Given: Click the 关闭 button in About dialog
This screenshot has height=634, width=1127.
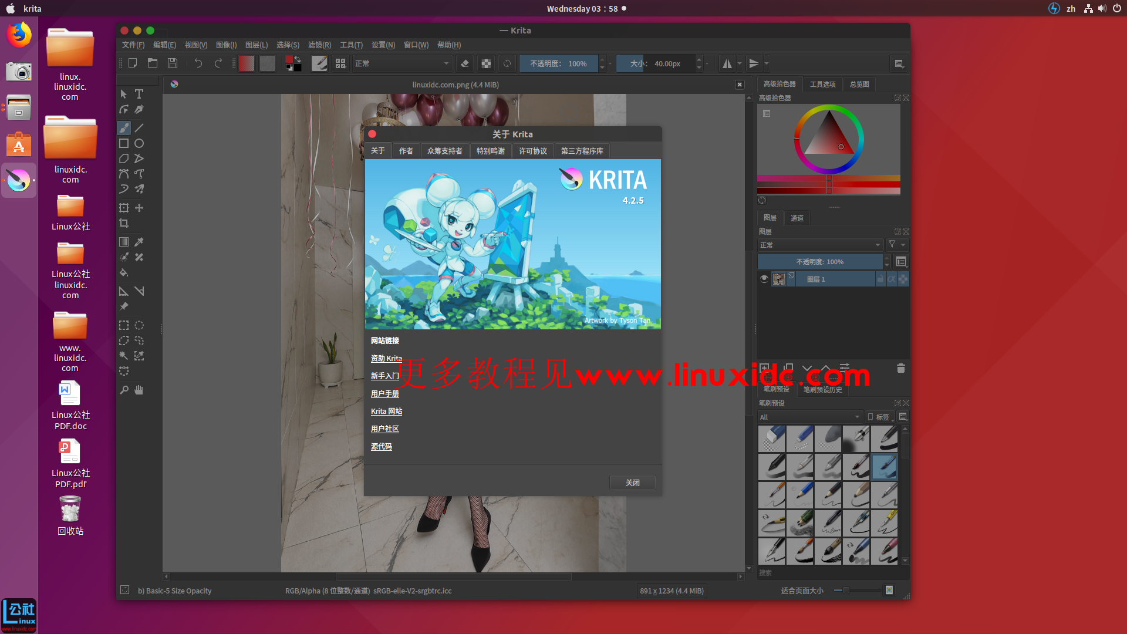Looking at the screenshot, I should pyautogui.click(x=632, y=483).
